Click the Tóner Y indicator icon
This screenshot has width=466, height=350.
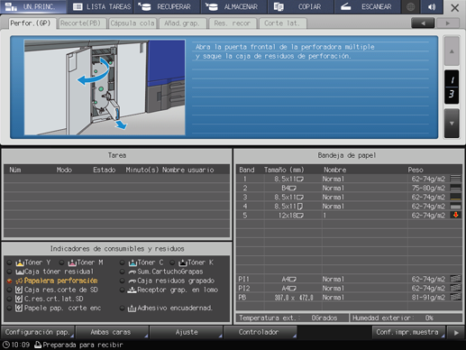(x=20, y=262)
